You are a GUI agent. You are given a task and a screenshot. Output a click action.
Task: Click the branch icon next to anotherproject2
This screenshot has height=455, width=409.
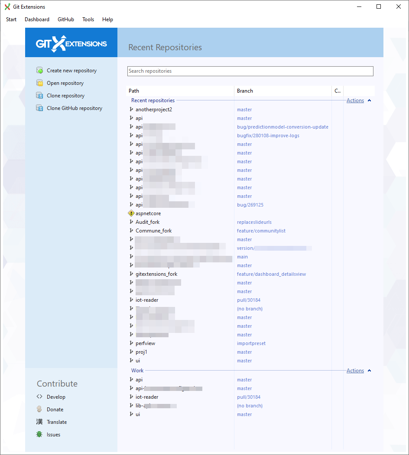pyautogui.click(x=131, y=110)
